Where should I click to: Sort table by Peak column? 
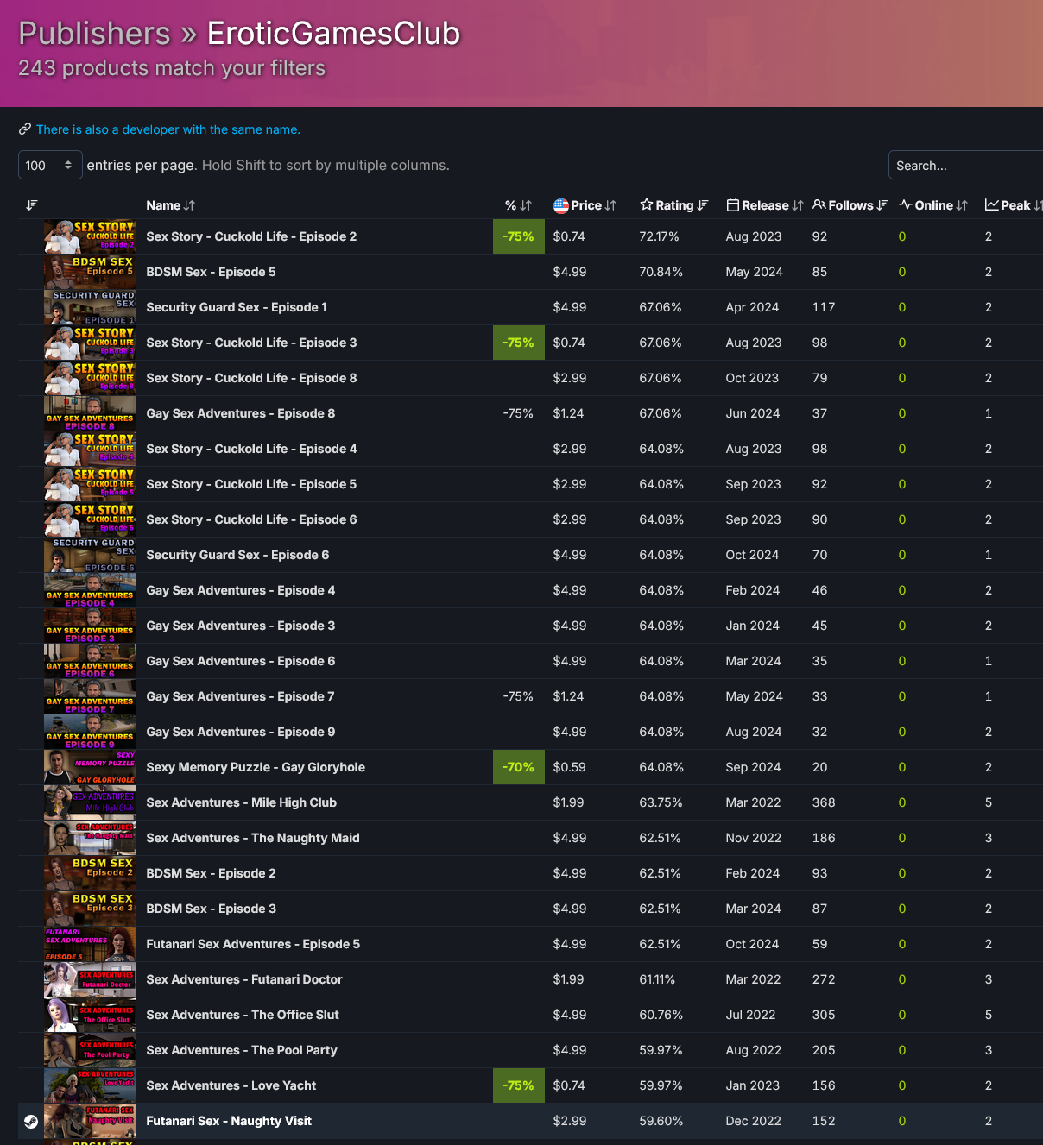(1014, 205)
